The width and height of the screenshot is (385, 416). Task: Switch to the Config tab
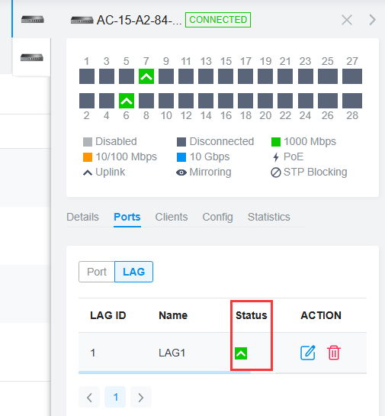(x=217, y=217)
